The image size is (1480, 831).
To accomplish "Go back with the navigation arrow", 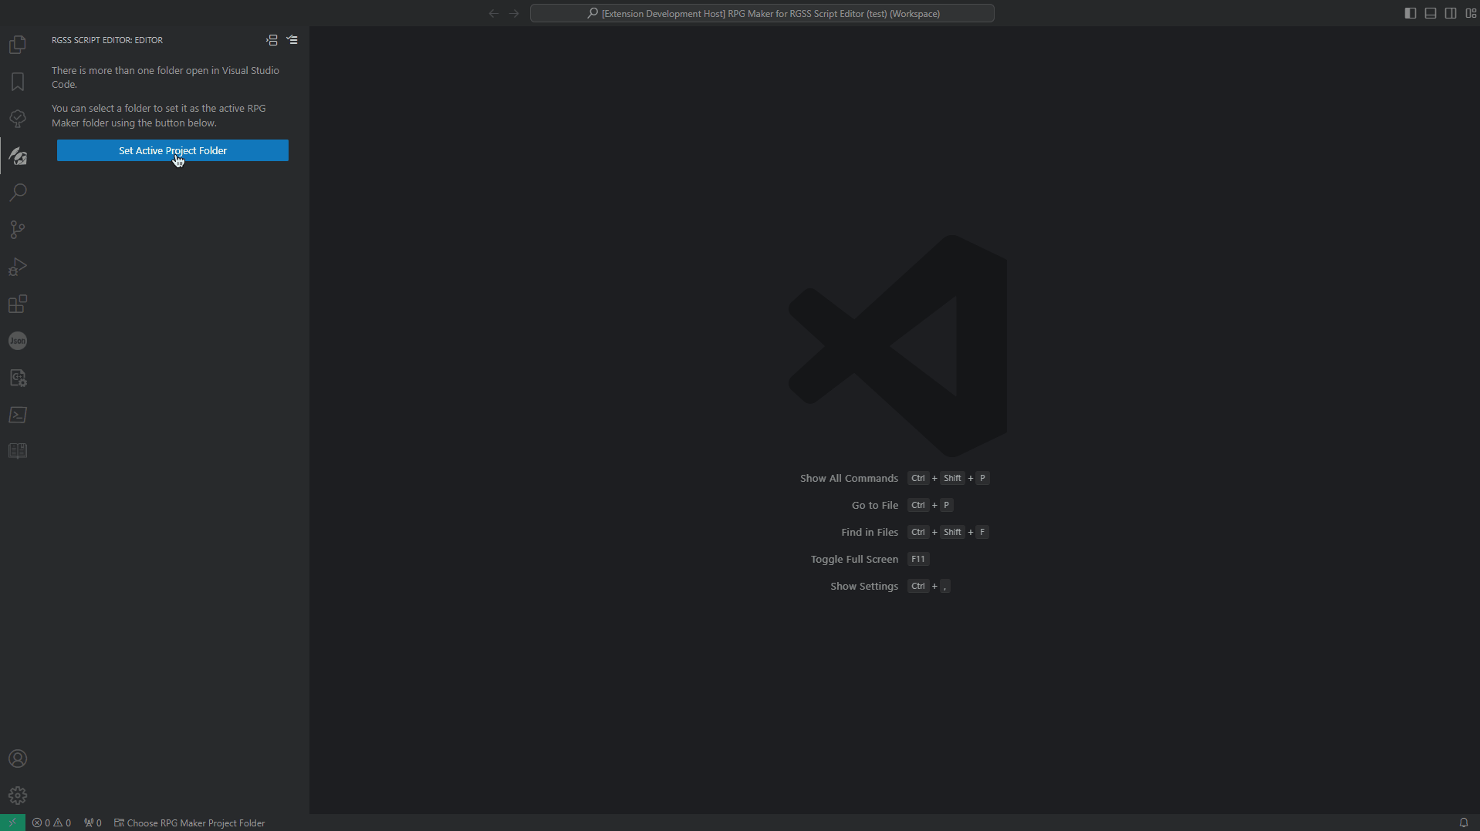I will (x=494, y=13).
